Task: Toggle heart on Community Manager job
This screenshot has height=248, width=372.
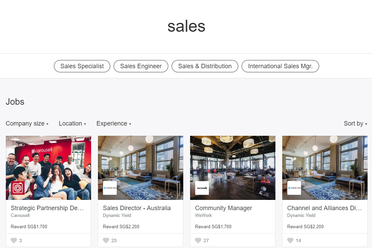Action: tap(198, 240)
